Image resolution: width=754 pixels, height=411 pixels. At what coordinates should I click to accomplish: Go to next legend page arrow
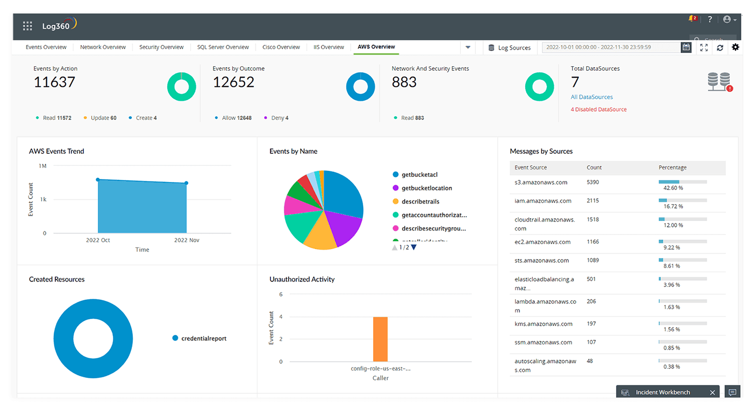pos(414,247)
